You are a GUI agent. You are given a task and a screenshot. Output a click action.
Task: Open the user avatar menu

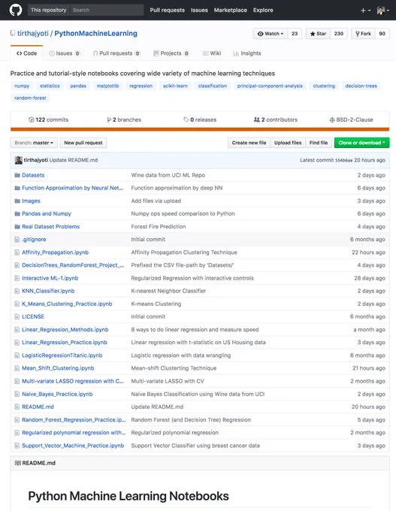(x=383, y=10)
